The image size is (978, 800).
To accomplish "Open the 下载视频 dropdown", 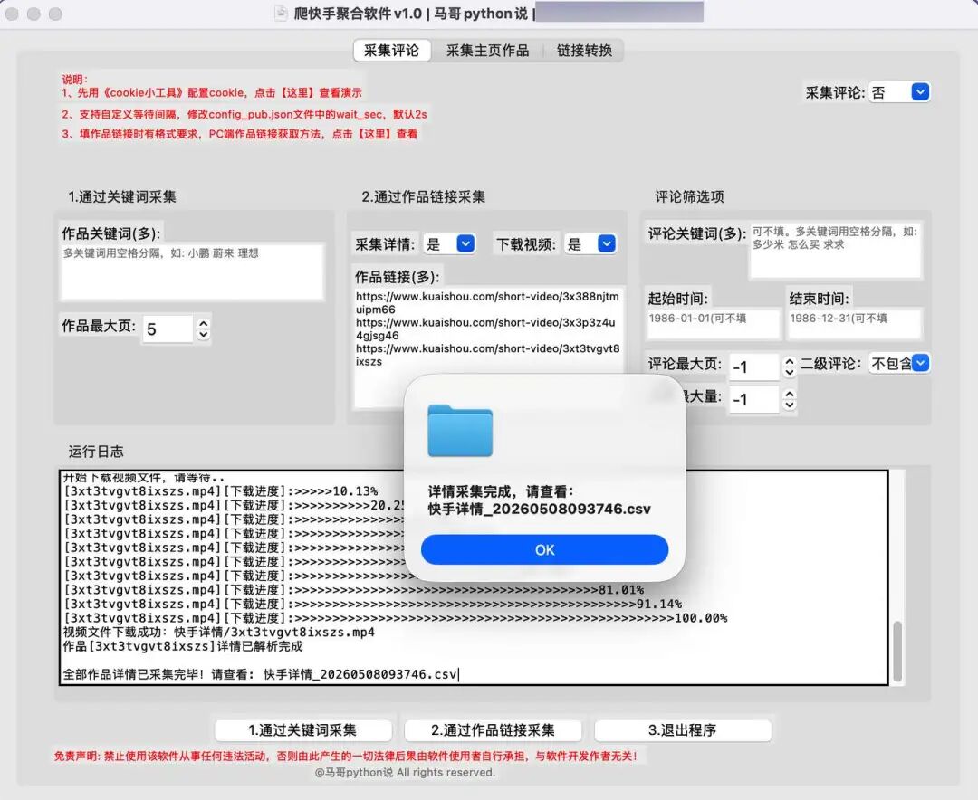I will pos(590,243).
